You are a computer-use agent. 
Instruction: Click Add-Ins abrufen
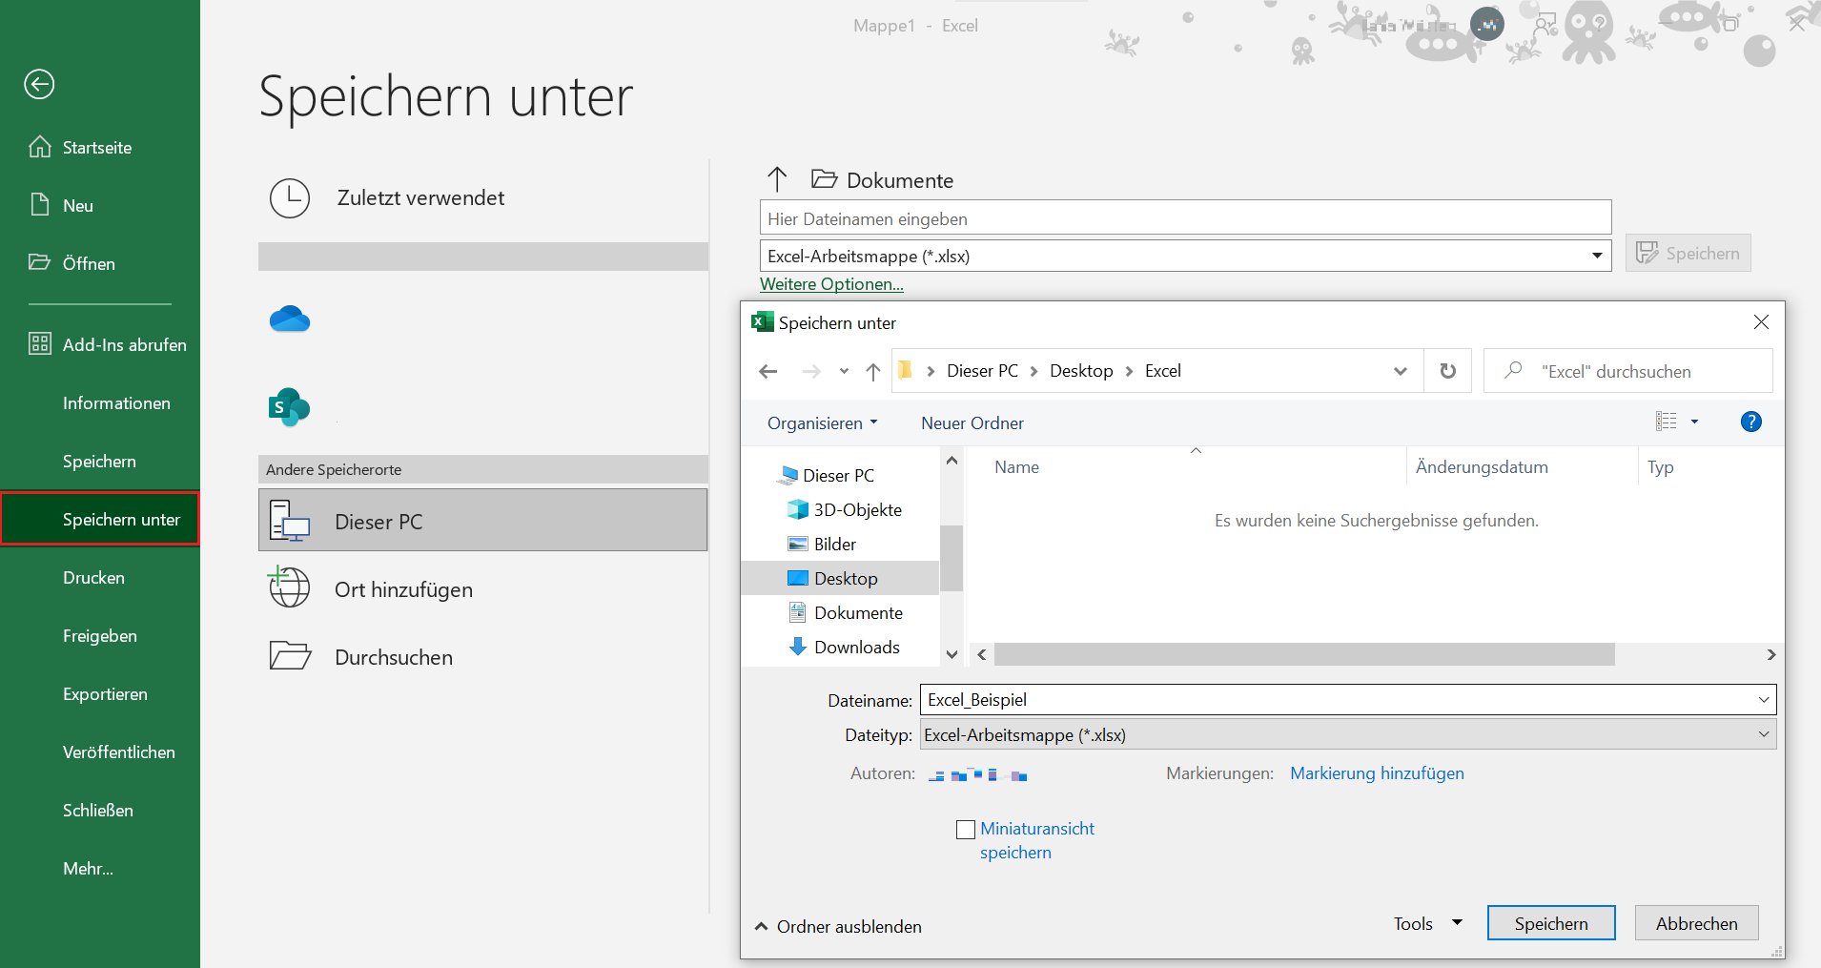(x=108, y=345)
